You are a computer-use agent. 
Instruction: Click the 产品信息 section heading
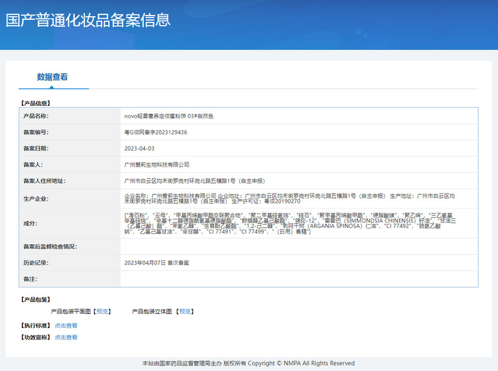pos(36,103)
